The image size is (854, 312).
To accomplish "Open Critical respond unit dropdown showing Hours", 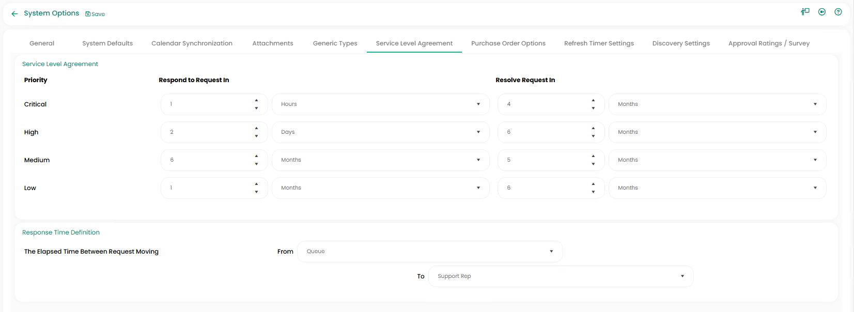I will [380, 104].
